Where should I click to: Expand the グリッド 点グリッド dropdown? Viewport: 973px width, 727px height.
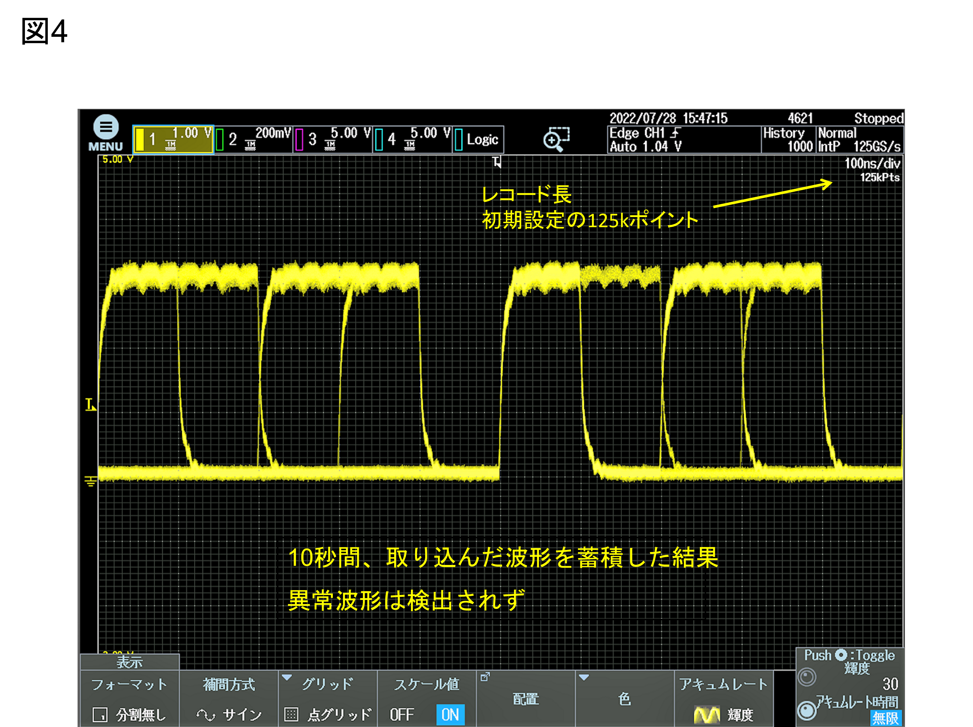[328, 699]
